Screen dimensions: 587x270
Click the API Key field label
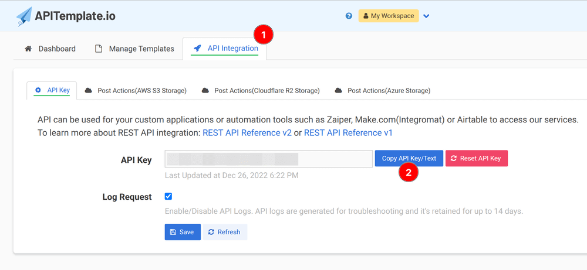click(x=136, y=160)
